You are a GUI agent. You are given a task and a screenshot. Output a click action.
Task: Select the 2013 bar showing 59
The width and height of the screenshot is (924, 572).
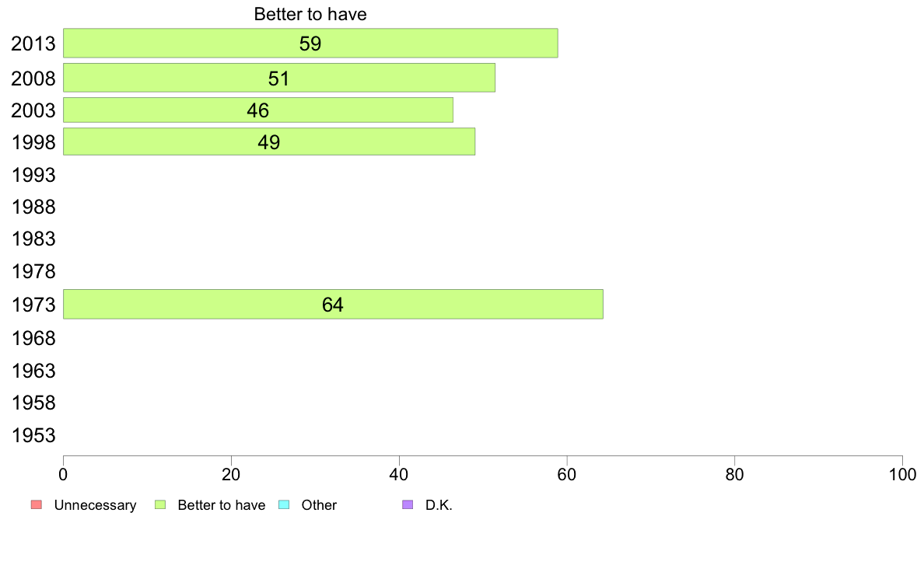pos(310,43)
